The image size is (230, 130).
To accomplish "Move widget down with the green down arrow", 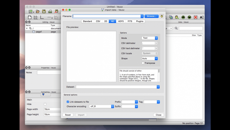I will 189,17.
